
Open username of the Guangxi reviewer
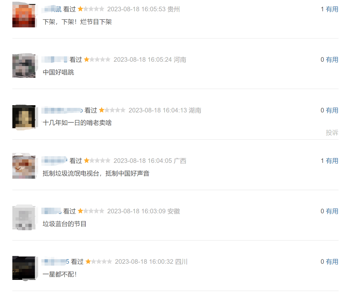pos(55,161)
